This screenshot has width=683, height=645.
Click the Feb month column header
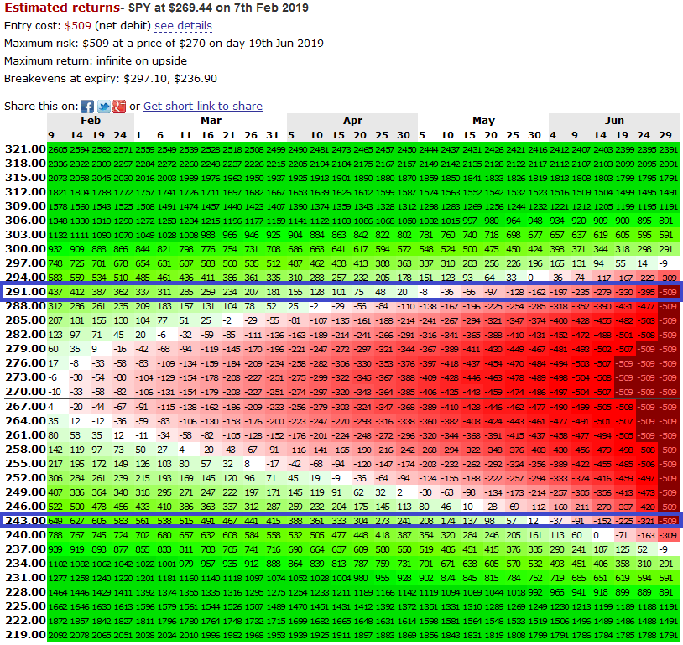pyautogui.click(x=91, y=121)
